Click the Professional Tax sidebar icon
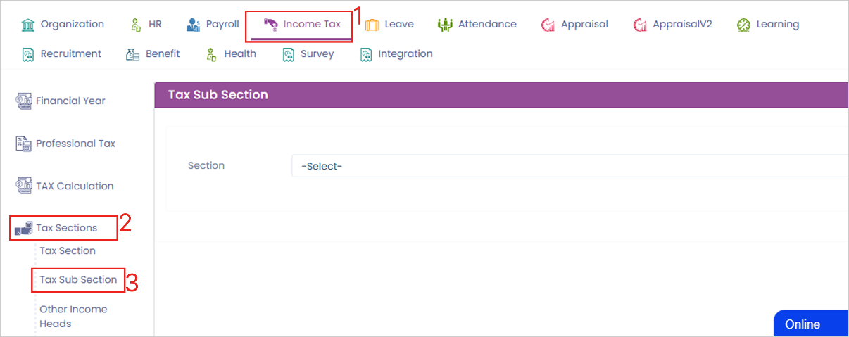This screenshot has width=849, height=337. coord(24,144)
